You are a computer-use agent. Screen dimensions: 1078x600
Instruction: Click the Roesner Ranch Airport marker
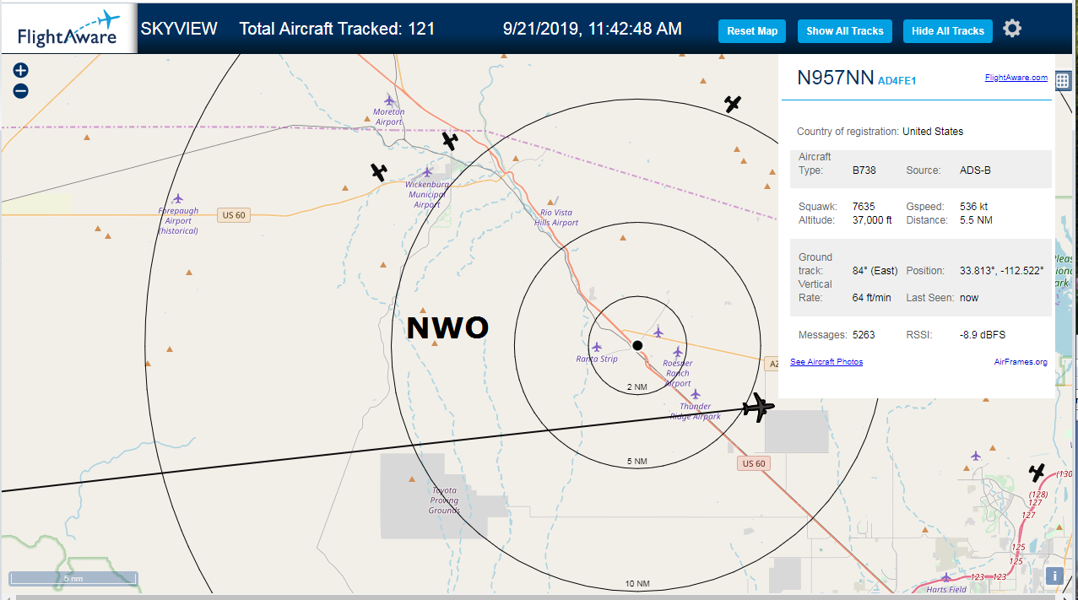(677, 352)
